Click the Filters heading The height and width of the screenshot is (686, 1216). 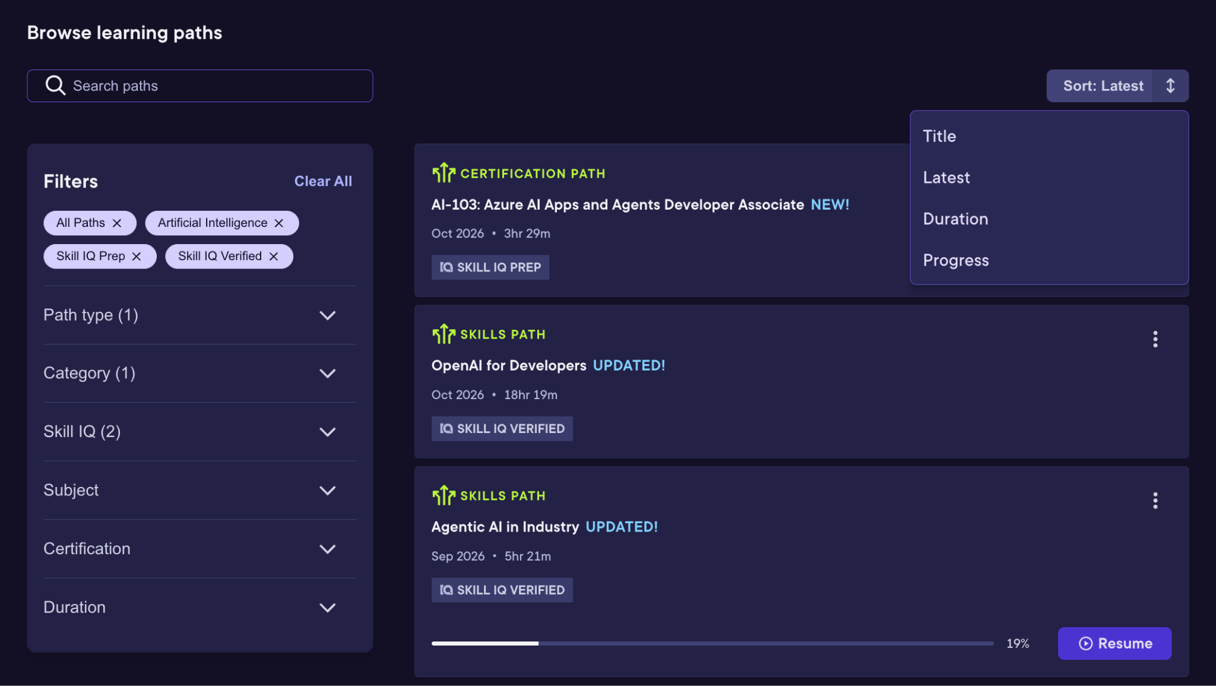(71, 181)
